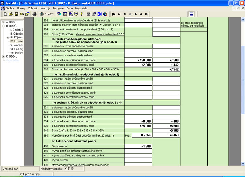Image resolution: width=245 pixels, height=177 pixels.
Task: Click row 334 base field showing +8 000
Action: pos(138,121)
